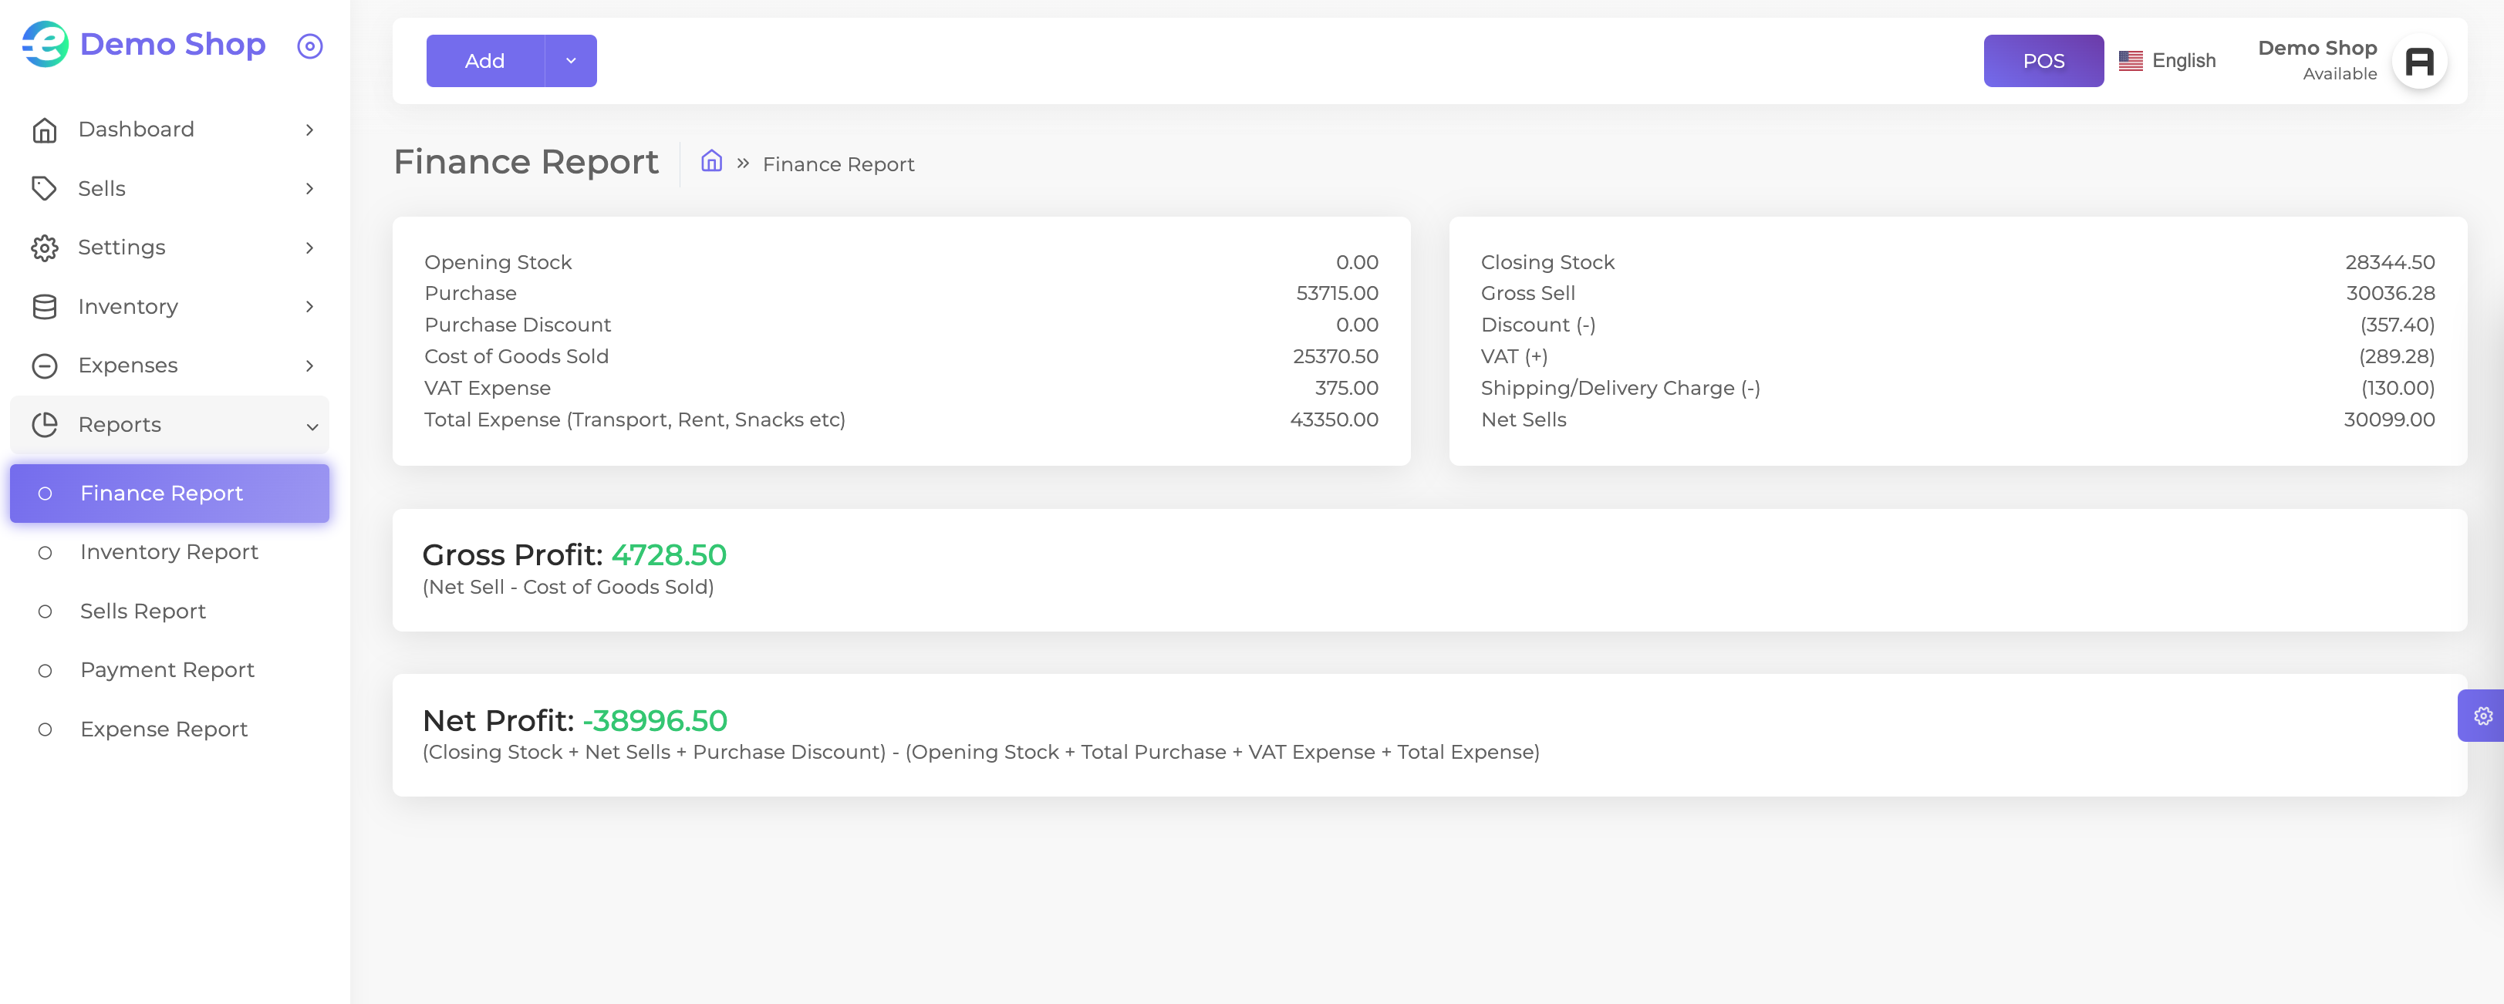Toggle the sidebar pin circle icon
The width and height of the screenshot is (2504, 1004).
(310, 45)
